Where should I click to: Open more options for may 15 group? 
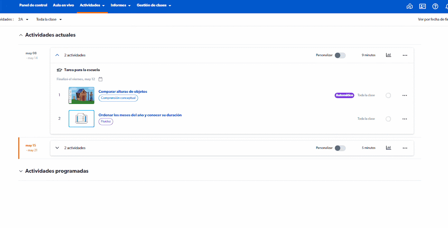click(x=405, y=148)
